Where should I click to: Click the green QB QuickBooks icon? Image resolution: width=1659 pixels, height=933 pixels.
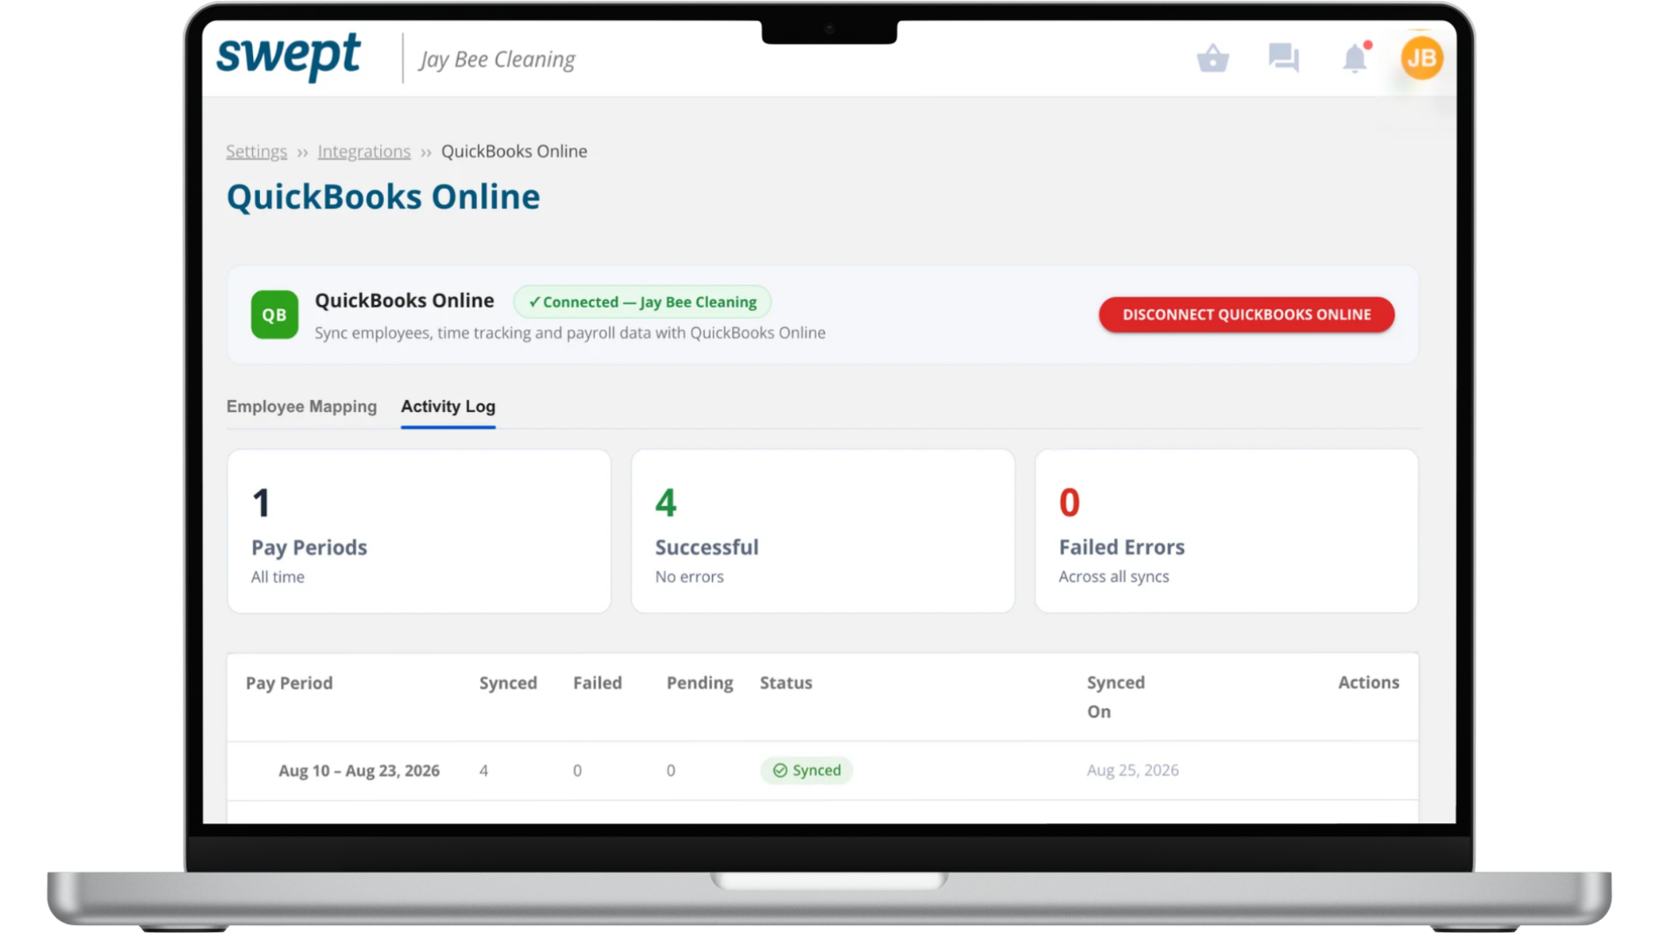pyautogui.click(x=275, y=314)
